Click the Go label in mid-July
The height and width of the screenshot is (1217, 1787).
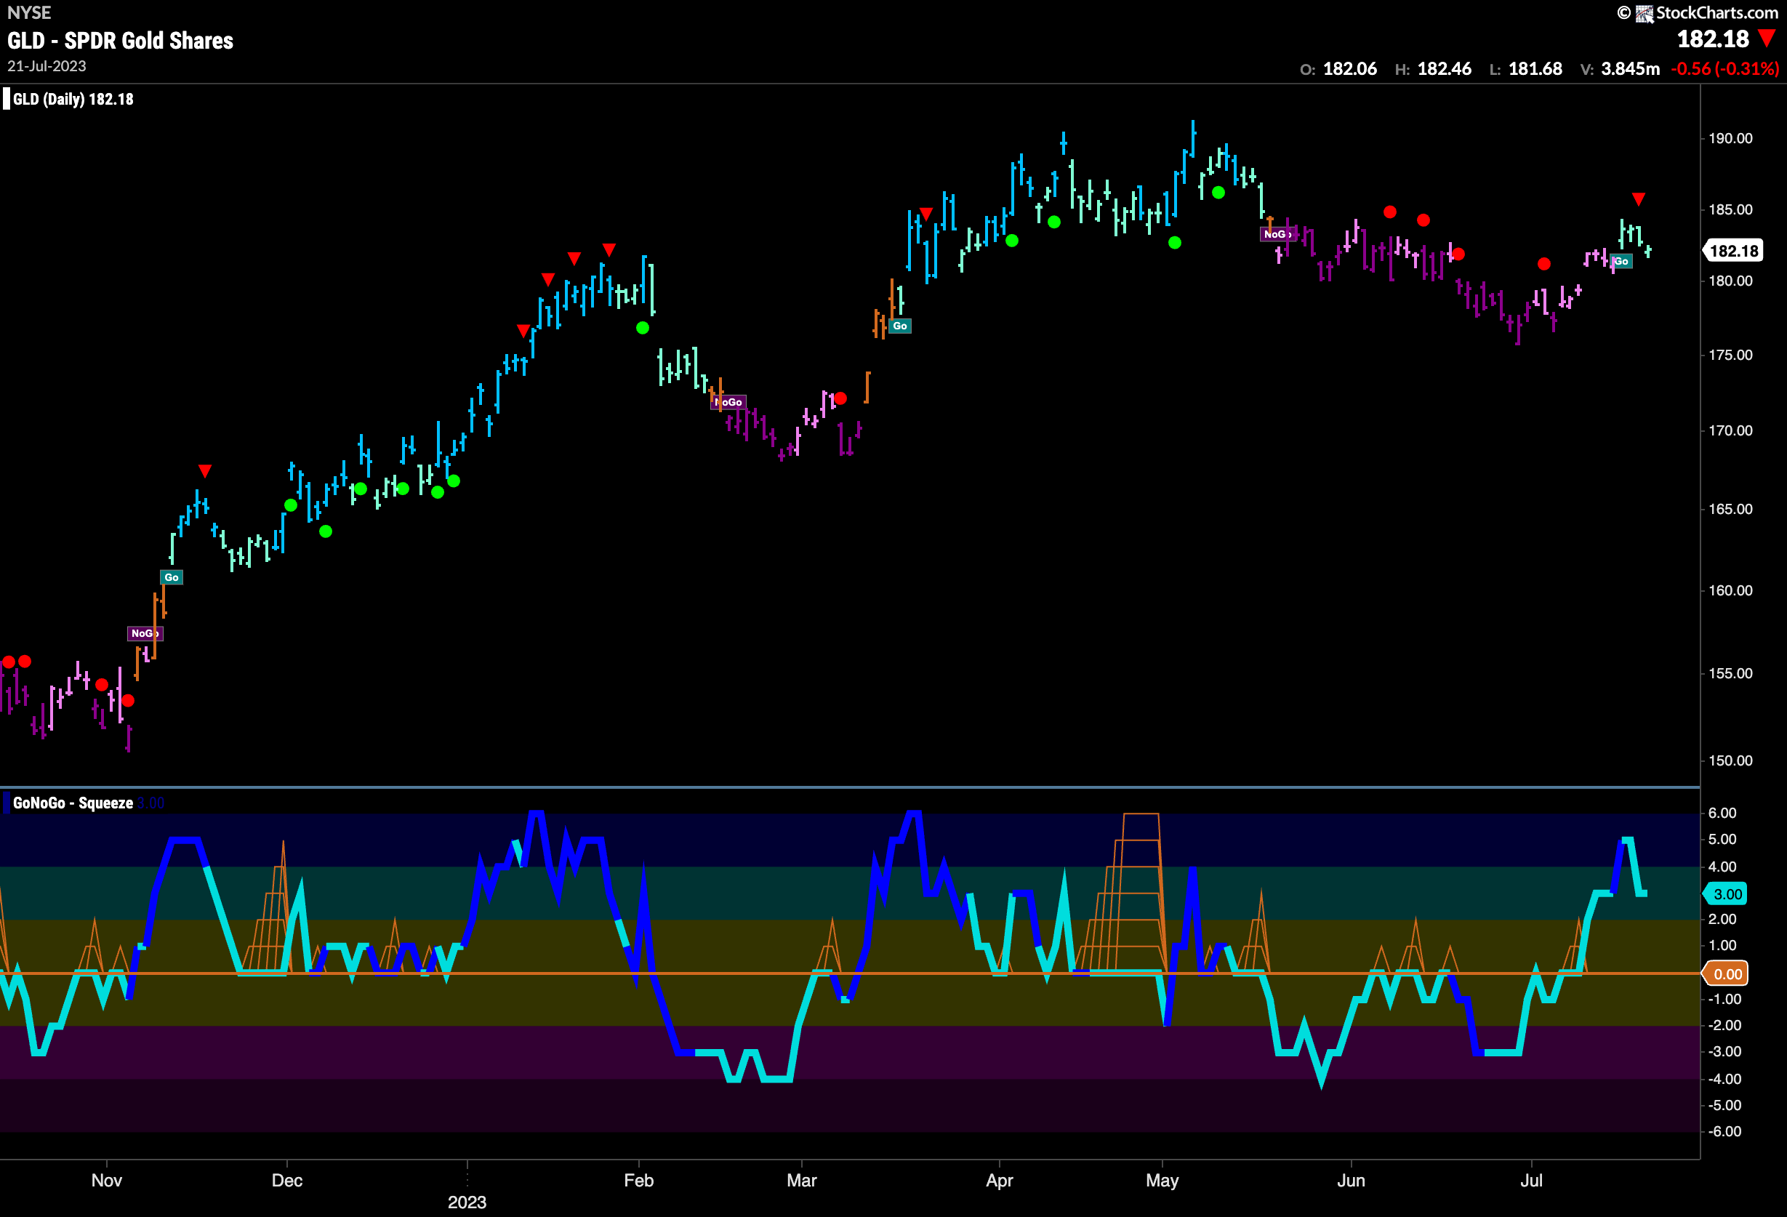1621,262
